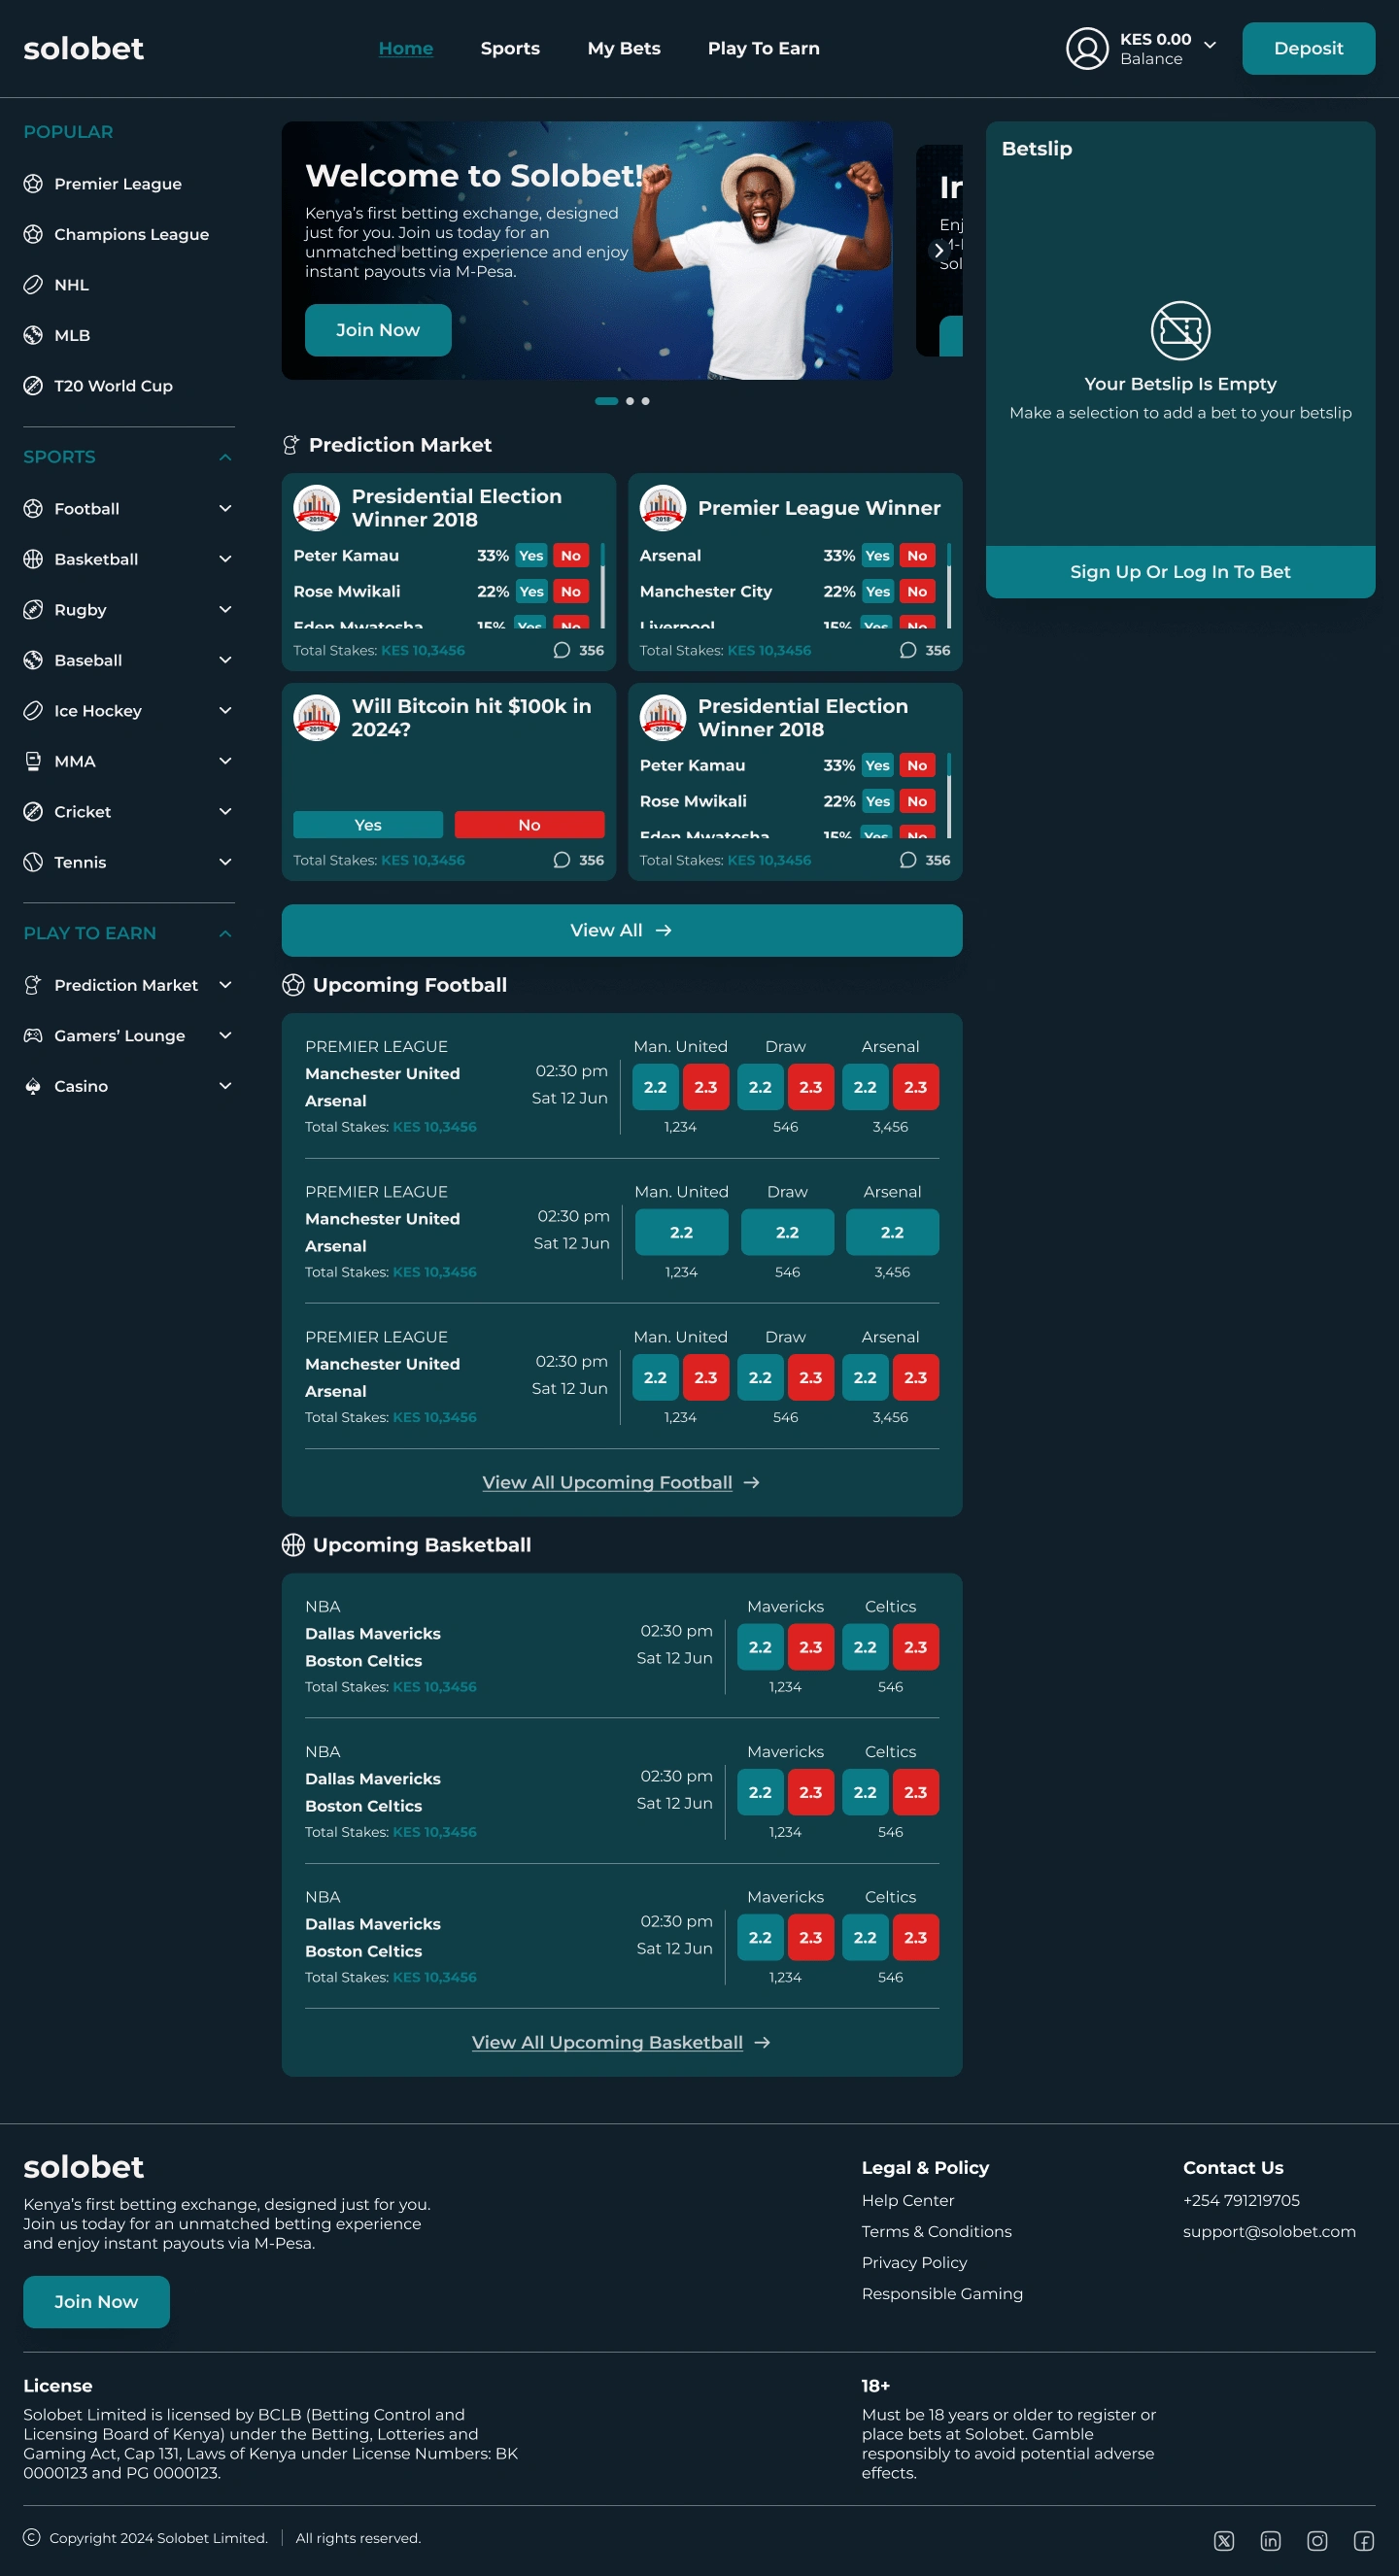Click the NHL hockey icon in sidebar
Screen dimensions: 1399x2576
pyautogui.click(x=33, y=285)
